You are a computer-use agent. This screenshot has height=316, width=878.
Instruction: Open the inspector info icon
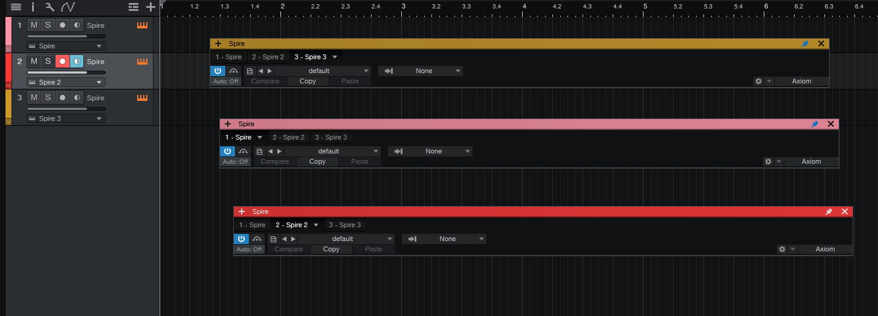[x=33, y=7]
